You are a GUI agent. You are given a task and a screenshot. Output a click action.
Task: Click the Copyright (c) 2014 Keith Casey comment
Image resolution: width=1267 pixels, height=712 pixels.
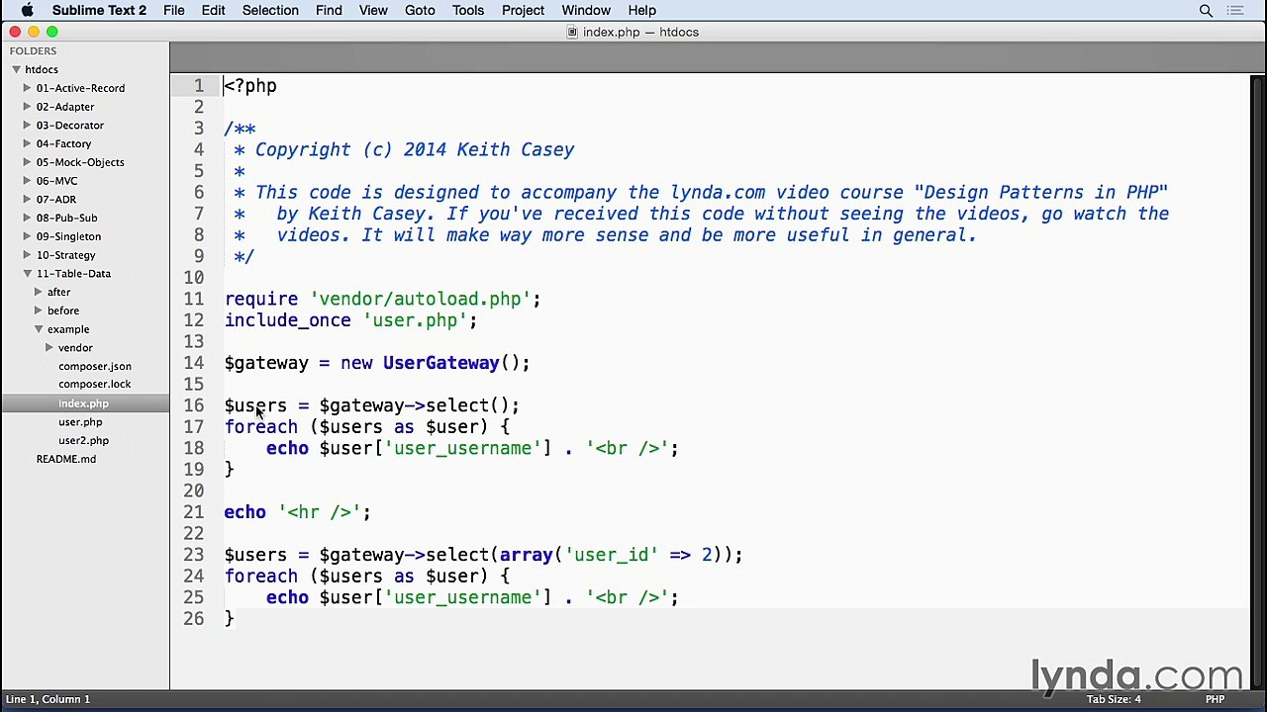(x=415, y=149)
